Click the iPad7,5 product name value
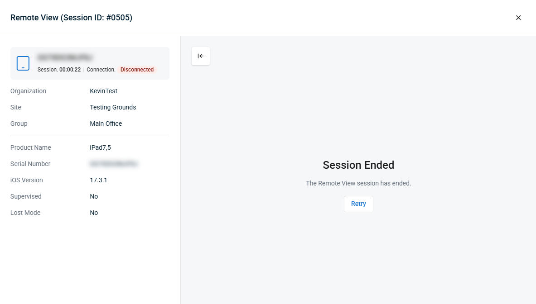This screenshot has width=536, height=304. pyautogui.click(x=100, y=147)
